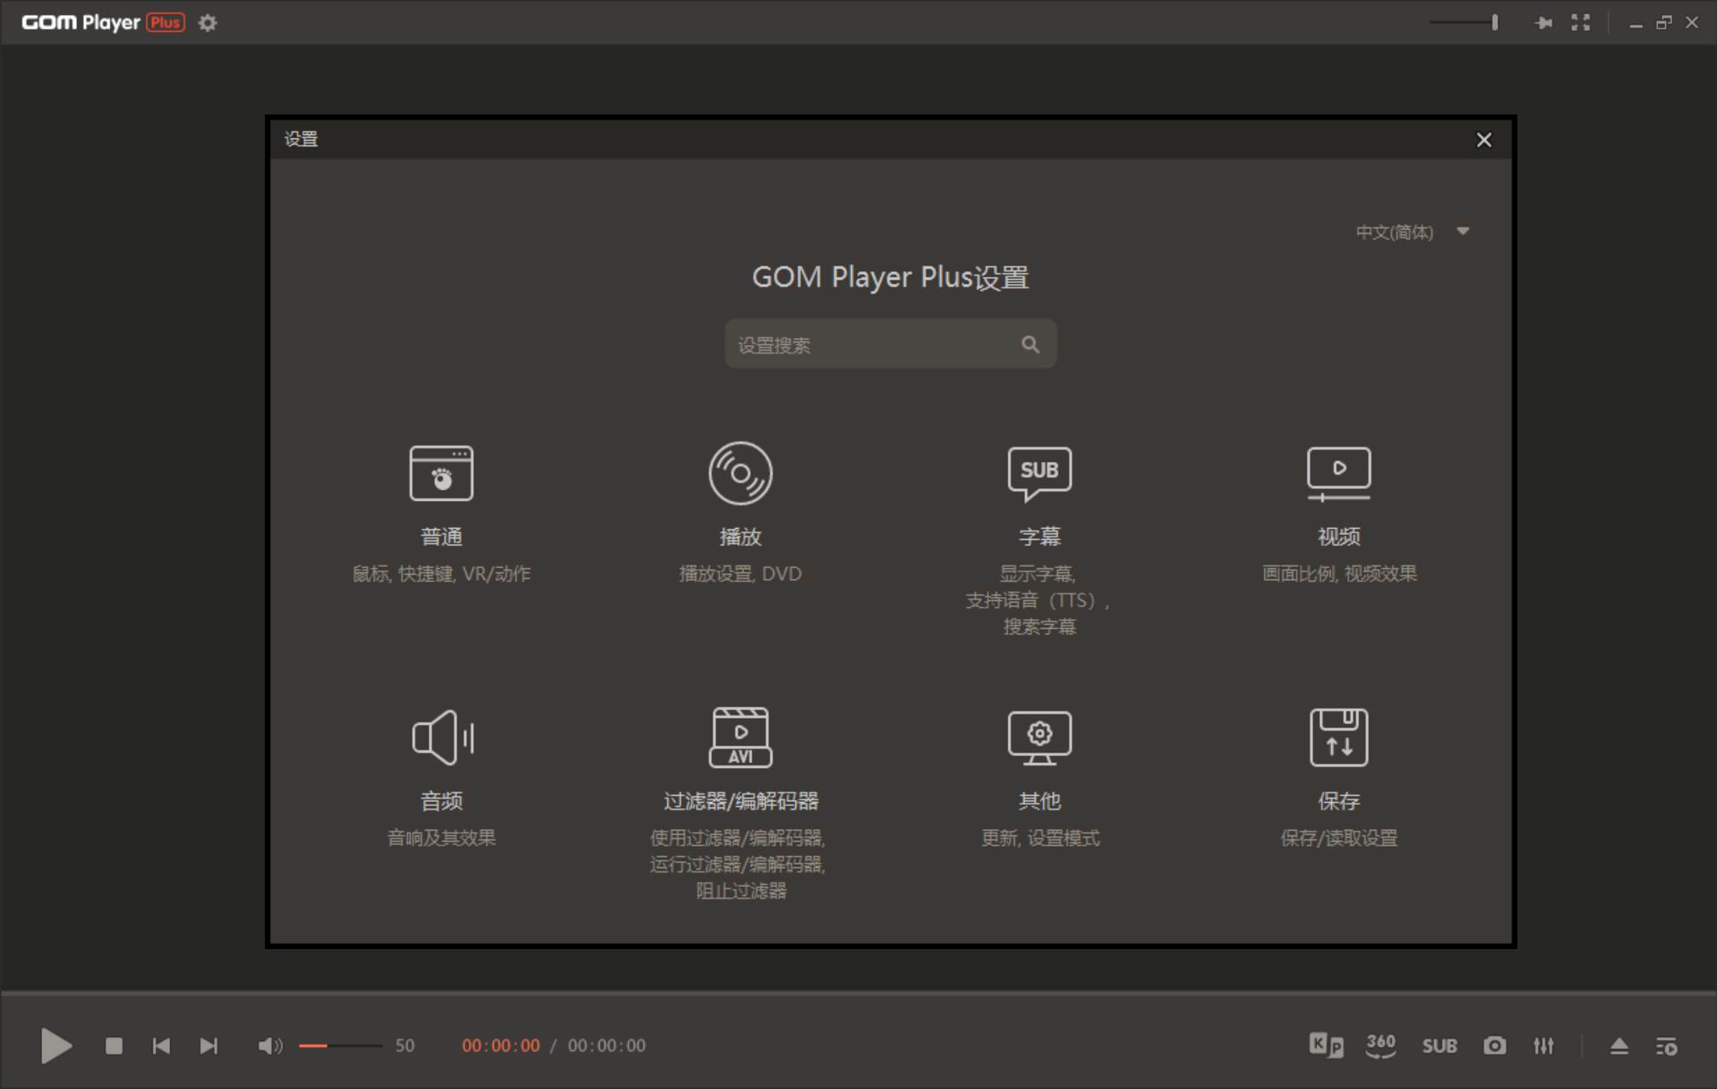Open the 保存 floppy disk icon
The width and height of the screenshot is (1717, 1089).
point(1338,737)
